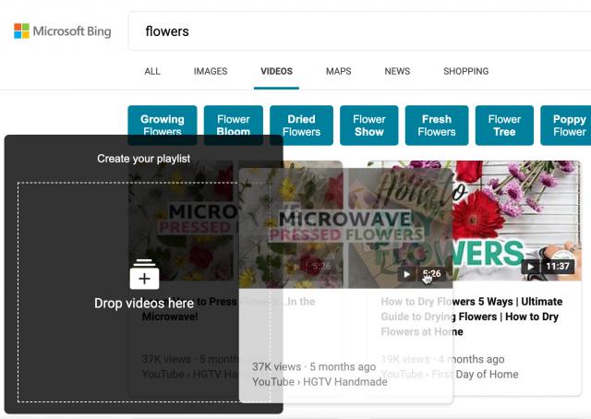Viewport: 591px width, 419px height.
Task: Switch to the ALL tab
Action: click(x=152, y=71)
